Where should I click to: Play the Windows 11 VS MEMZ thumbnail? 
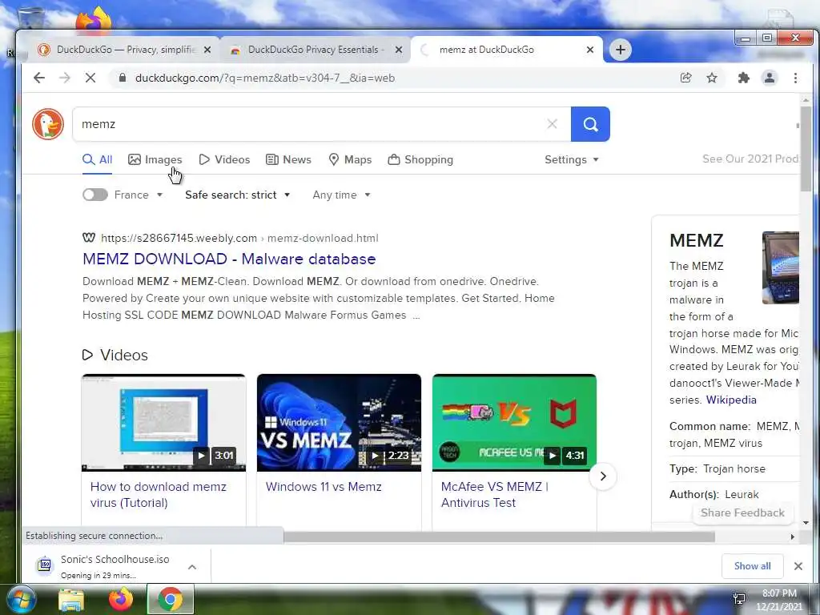[339, 423]
